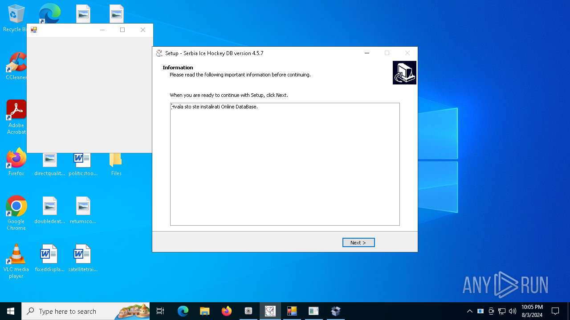Maximize the blank untitled window
This screenshot has height=320, width=570.
(x=122, y=30)
